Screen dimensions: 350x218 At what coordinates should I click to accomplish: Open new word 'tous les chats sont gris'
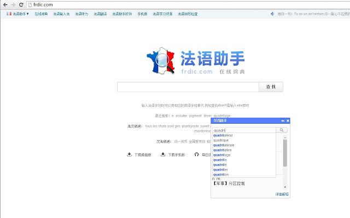pos(162,126)
